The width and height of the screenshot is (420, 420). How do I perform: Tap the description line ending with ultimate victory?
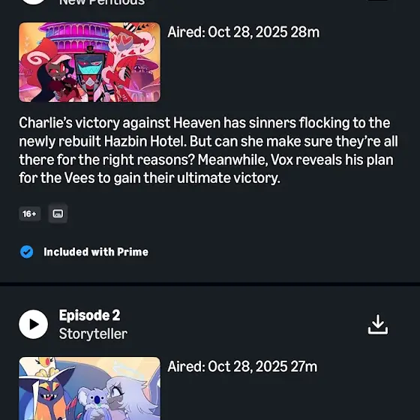click(x=149, y=178)
